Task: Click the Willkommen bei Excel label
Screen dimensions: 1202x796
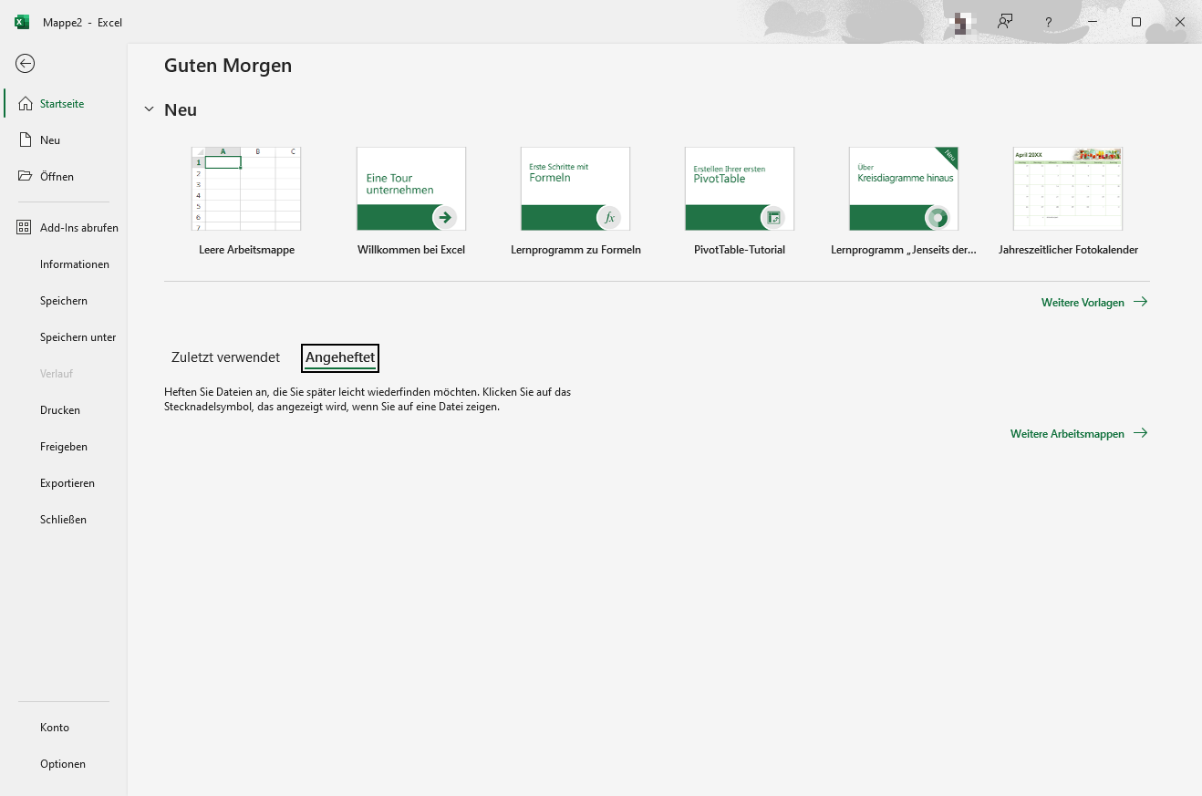Action: point(411,250)
